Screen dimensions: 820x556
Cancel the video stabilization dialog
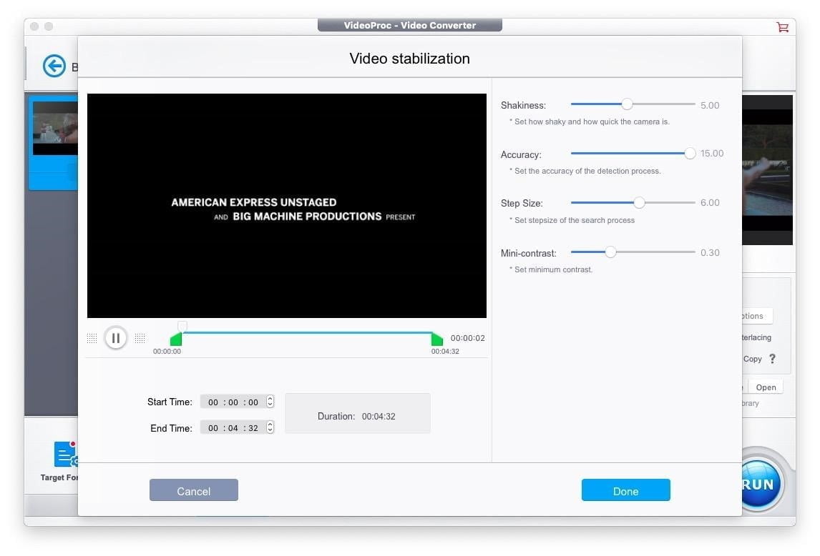point(193,490)
